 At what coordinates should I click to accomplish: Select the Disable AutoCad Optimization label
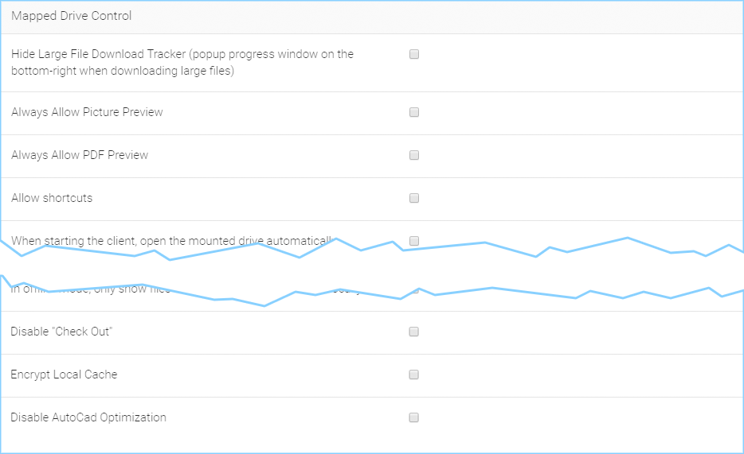coord(88,417)
